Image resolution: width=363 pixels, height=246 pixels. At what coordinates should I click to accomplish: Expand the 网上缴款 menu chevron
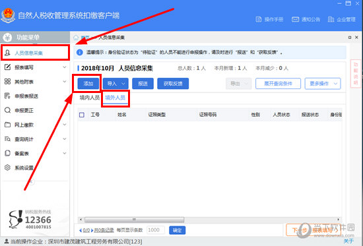(65, 125)
